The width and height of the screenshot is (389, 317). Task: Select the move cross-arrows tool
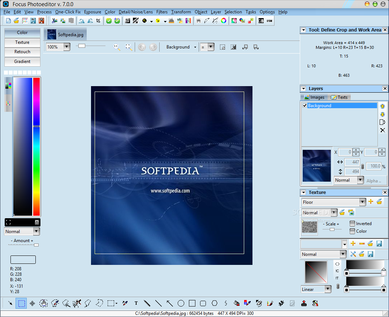coord(32,303)
